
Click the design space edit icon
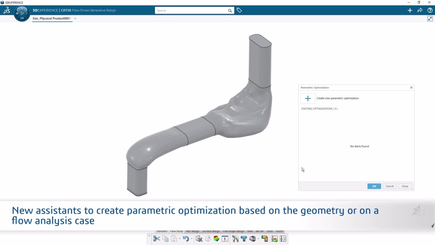pyautogui.click(x=199, y=239)
